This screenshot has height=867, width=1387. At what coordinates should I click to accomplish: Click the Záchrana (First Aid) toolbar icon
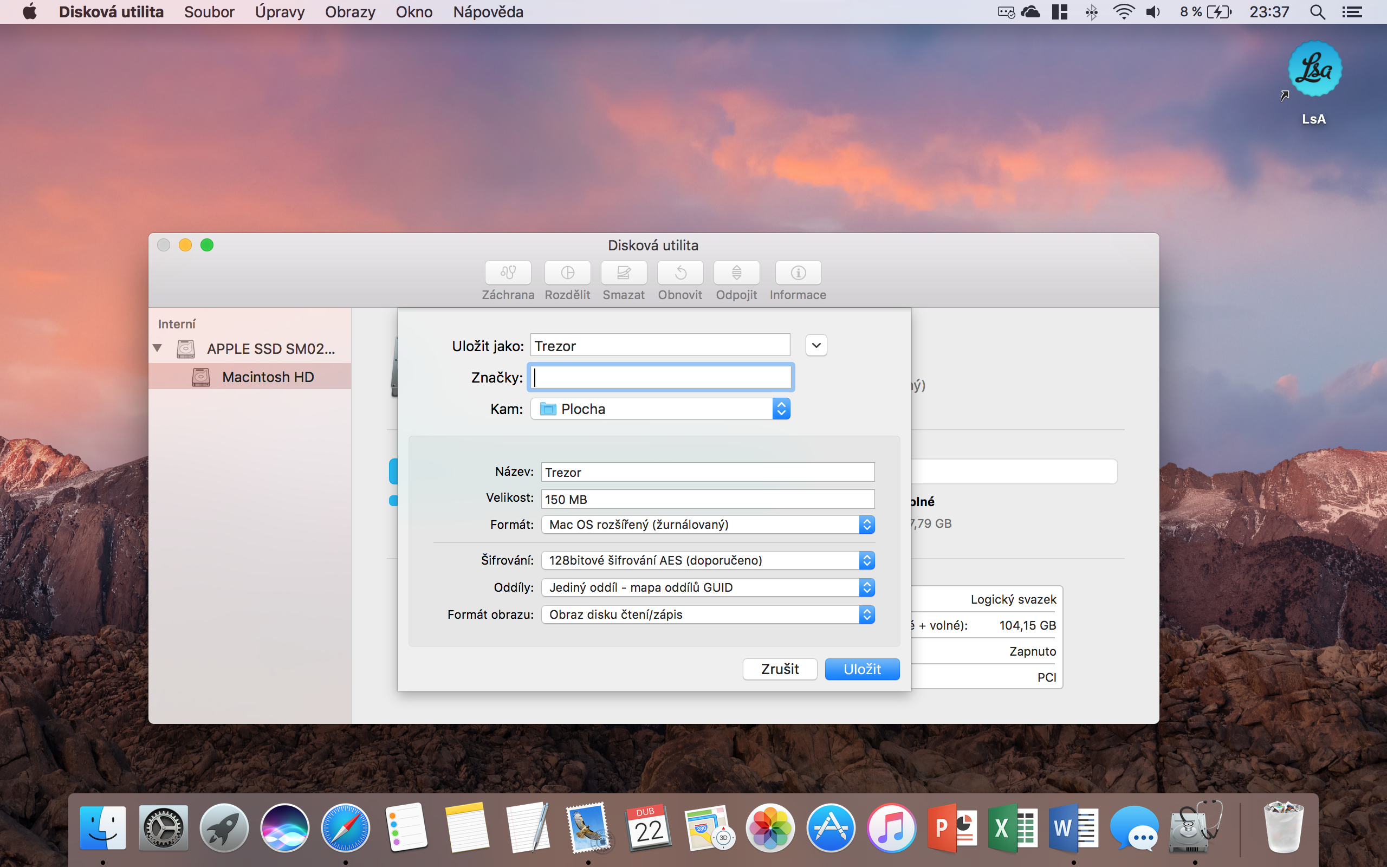coord(508,273)
